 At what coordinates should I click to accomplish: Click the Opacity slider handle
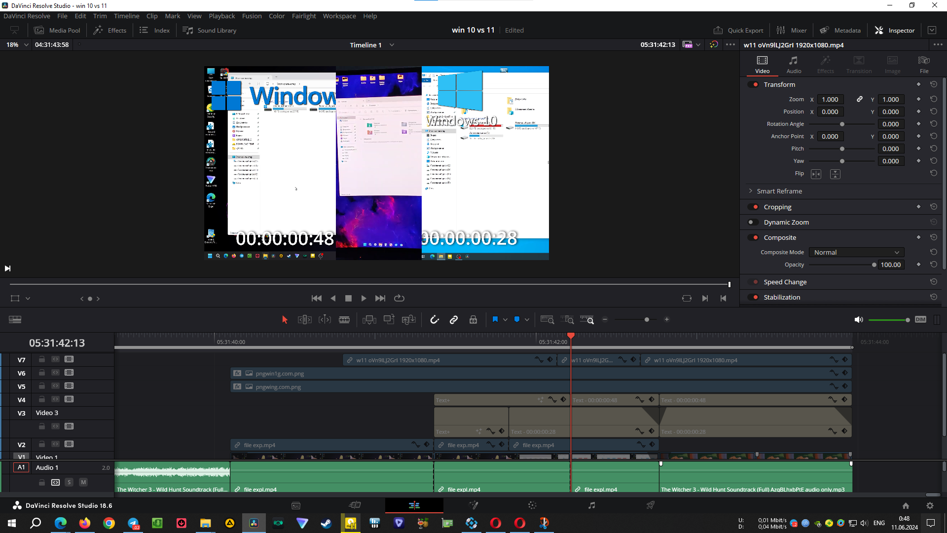874,265
